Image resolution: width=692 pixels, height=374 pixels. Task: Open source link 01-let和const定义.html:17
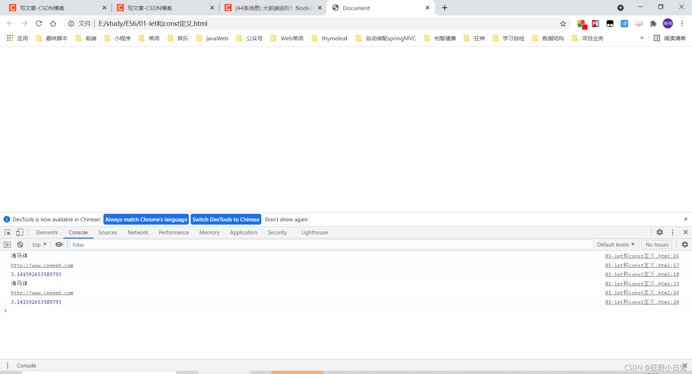(642, 265)
